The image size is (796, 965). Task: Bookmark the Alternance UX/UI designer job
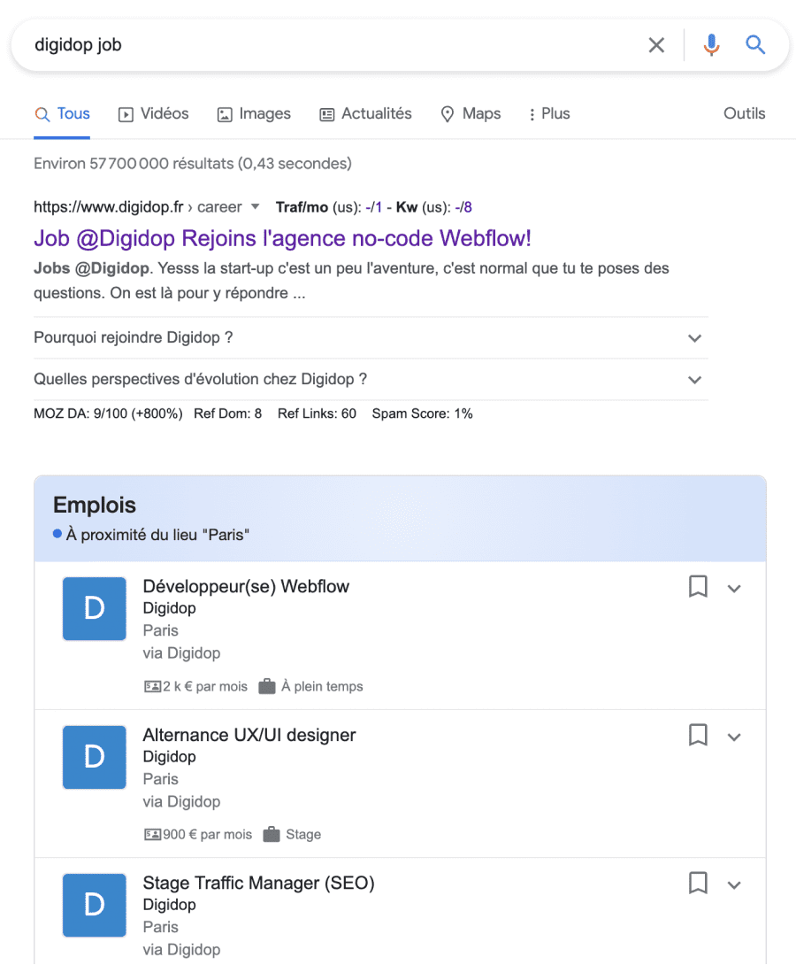(698, 735)
